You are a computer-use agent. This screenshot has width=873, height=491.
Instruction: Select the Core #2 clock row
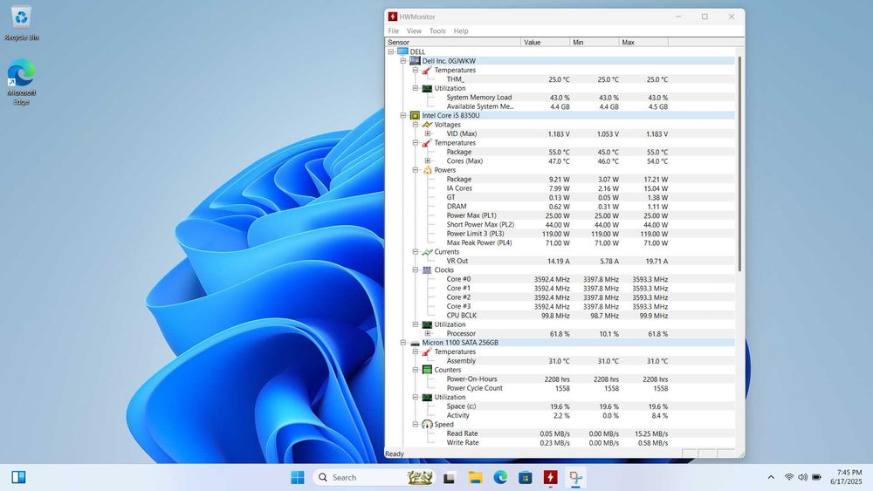tap(560, 297)
